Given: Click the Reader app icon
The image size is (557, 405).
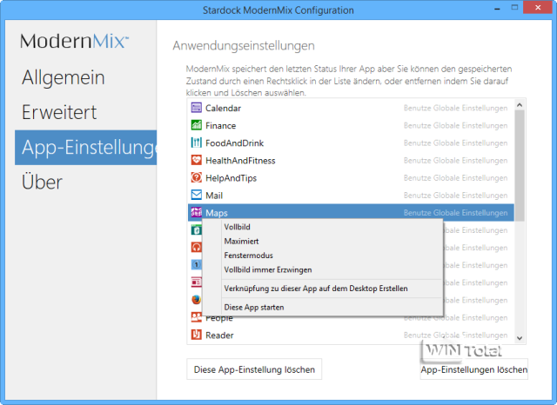Looking at the screenshot, I should point(196,335).
